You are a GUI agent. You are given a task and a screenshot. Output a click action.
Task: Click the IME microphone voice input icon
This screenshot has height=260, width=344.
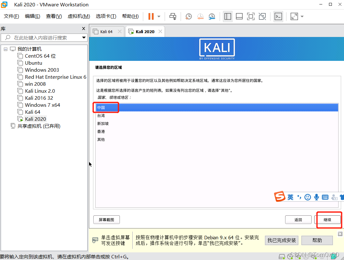317,197
